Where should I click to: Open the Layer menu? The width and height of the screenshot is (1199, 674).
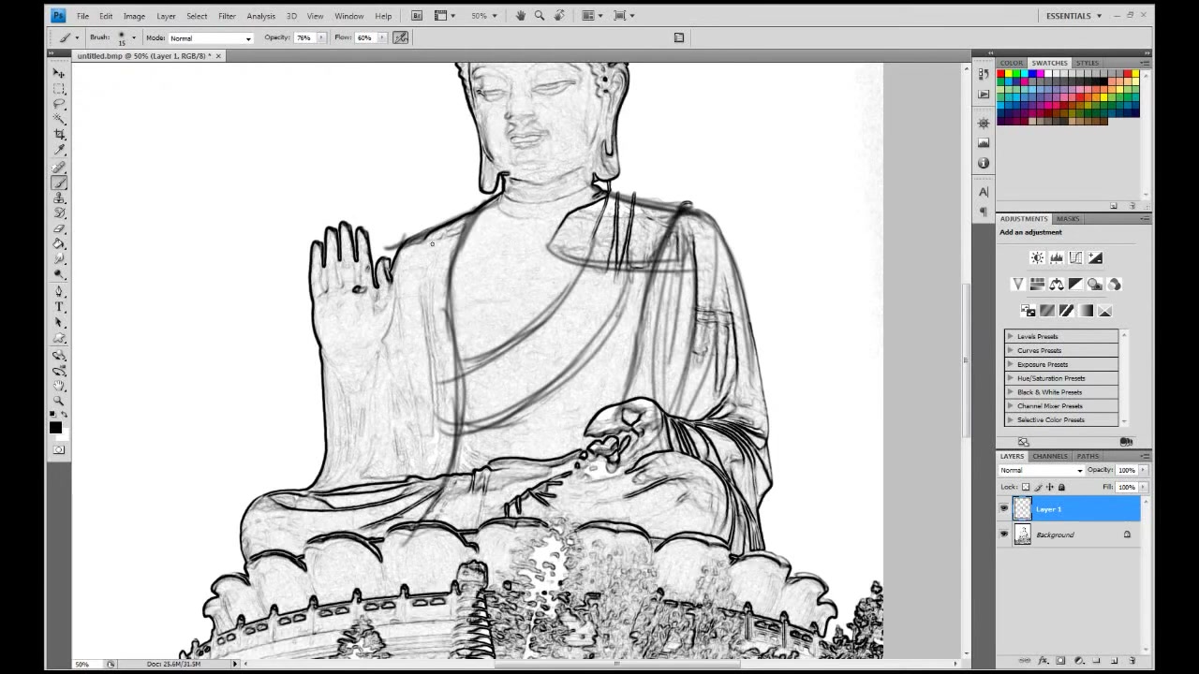tap(166, 16)
